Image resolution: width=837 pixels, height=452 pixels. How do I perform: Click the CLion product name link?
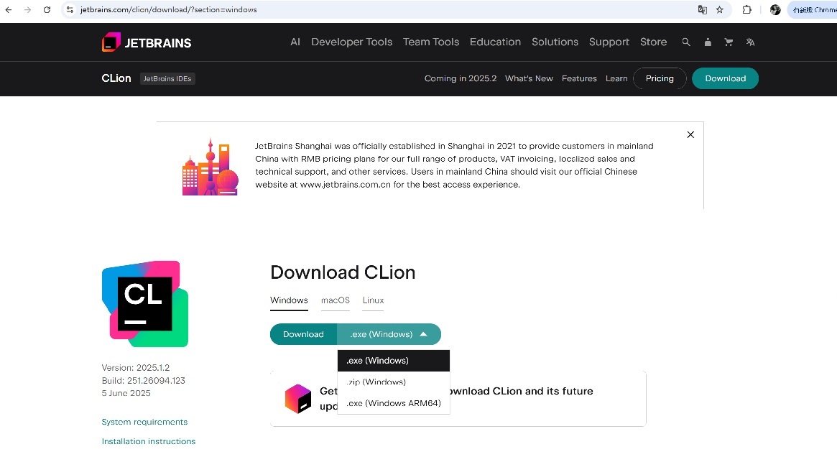(x=116, y=78)
